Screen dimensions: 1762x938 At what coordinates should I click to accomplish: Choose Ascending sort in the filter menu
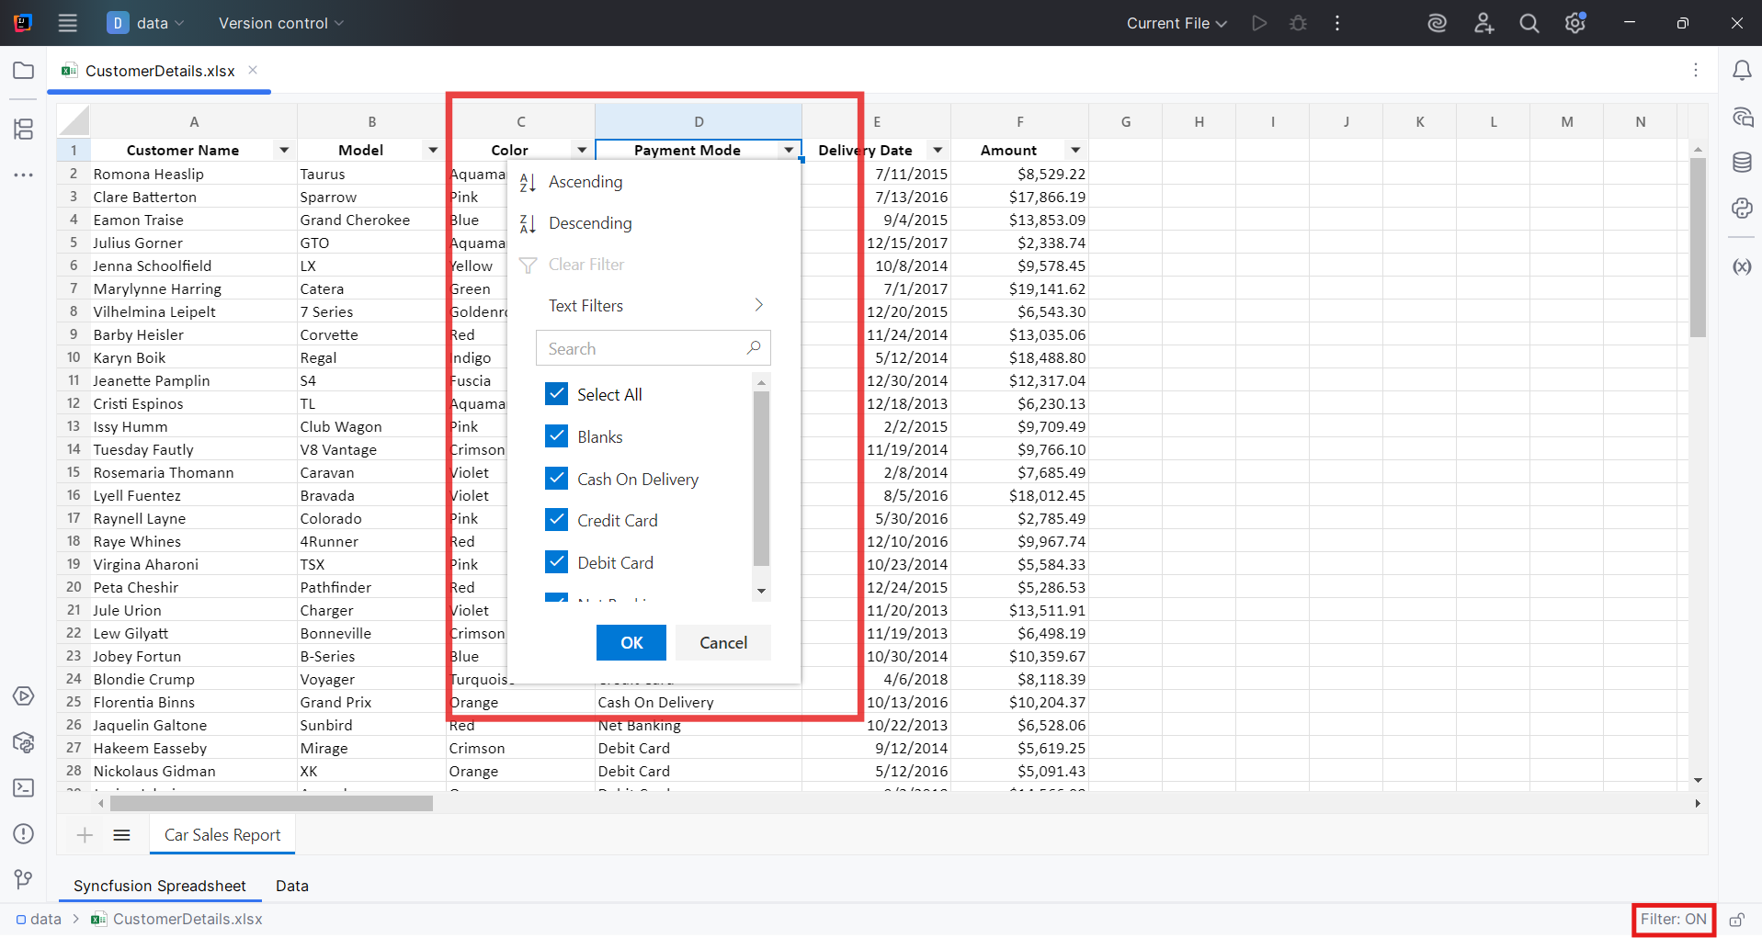pyautogui.click(x=585, y=182)
